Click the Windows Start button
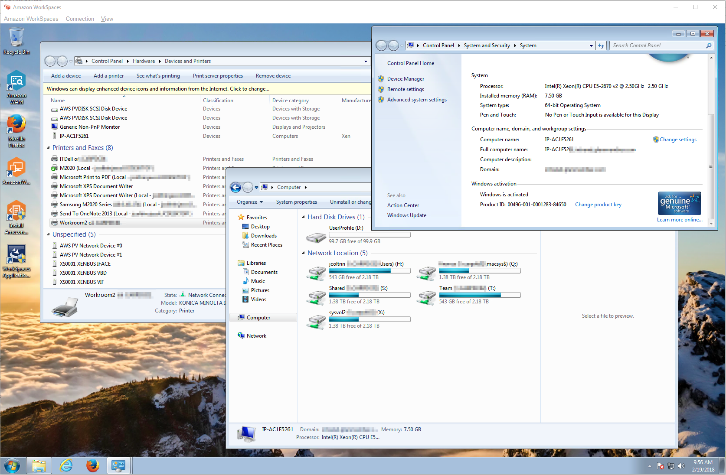726x475 pixels. 12,466
